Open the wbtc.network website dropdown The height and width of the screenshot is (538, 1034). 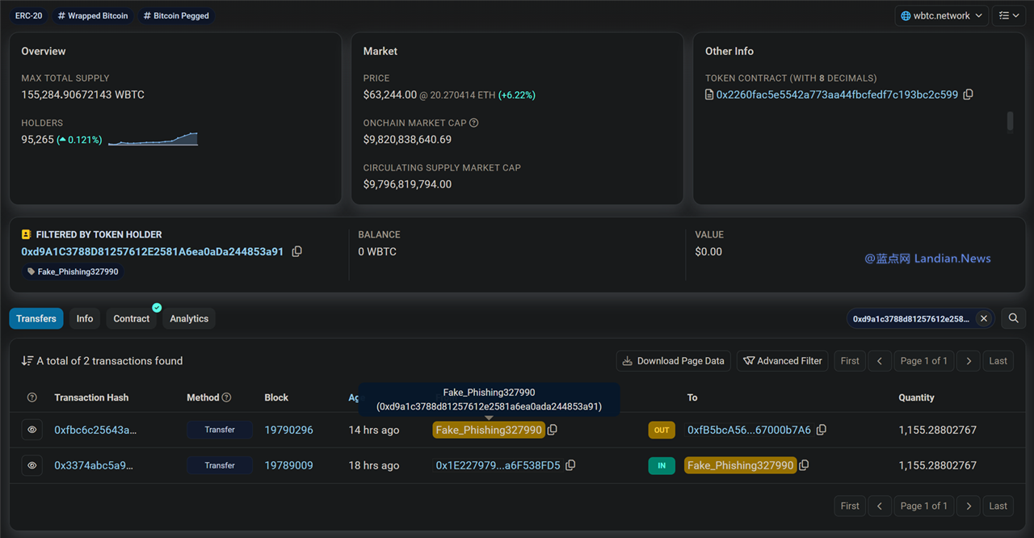942,15
